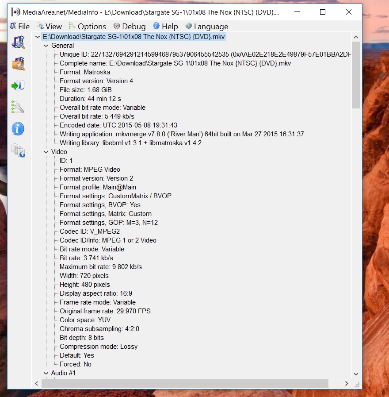
Task: Select the 'File size: 1.68 GiB' row
Action: click(x=85, y=90)
